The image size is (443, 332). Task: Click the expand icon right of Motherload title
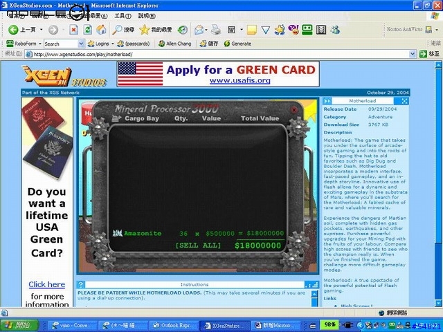pyautogui.click(x=404, y=101)
